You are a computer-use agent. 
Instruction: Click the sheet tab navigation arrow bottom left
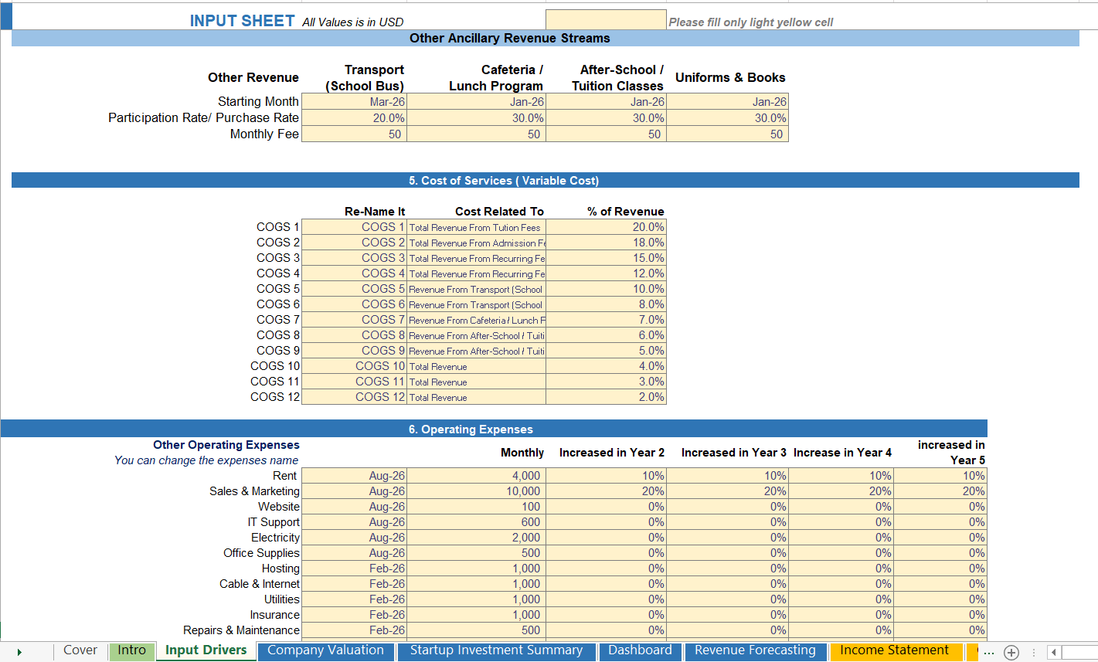click(x=19, y=651)
